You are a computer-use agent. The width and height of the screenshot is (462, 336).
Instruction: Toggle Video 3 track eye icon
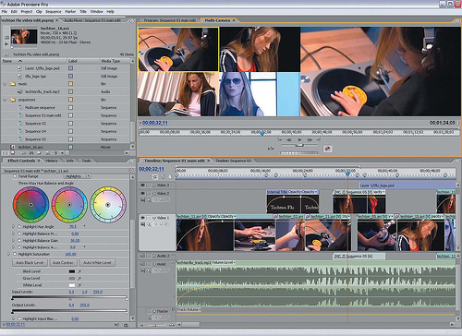143,186
